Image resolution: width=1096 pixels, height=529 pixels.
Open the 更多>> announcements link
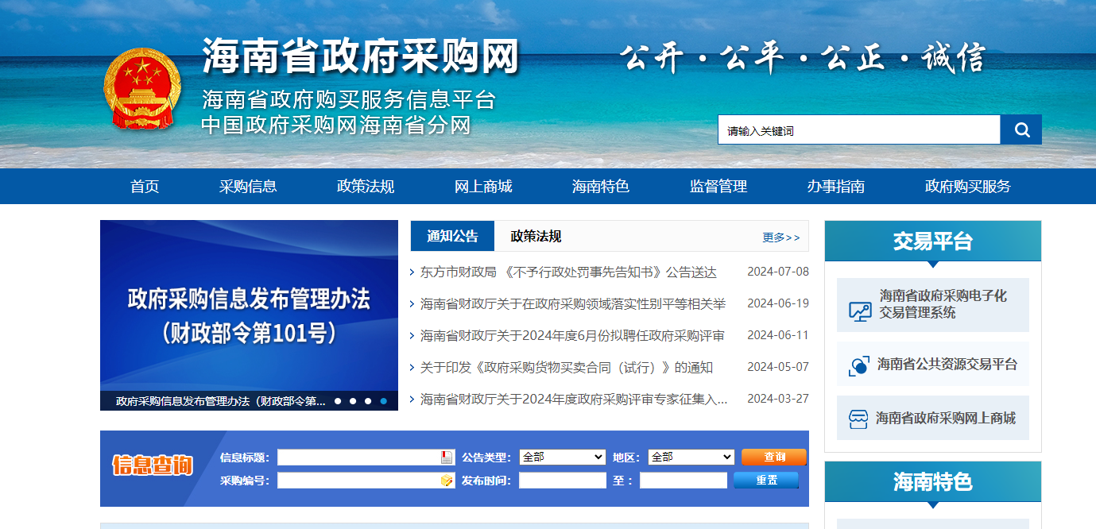(780, 237)
